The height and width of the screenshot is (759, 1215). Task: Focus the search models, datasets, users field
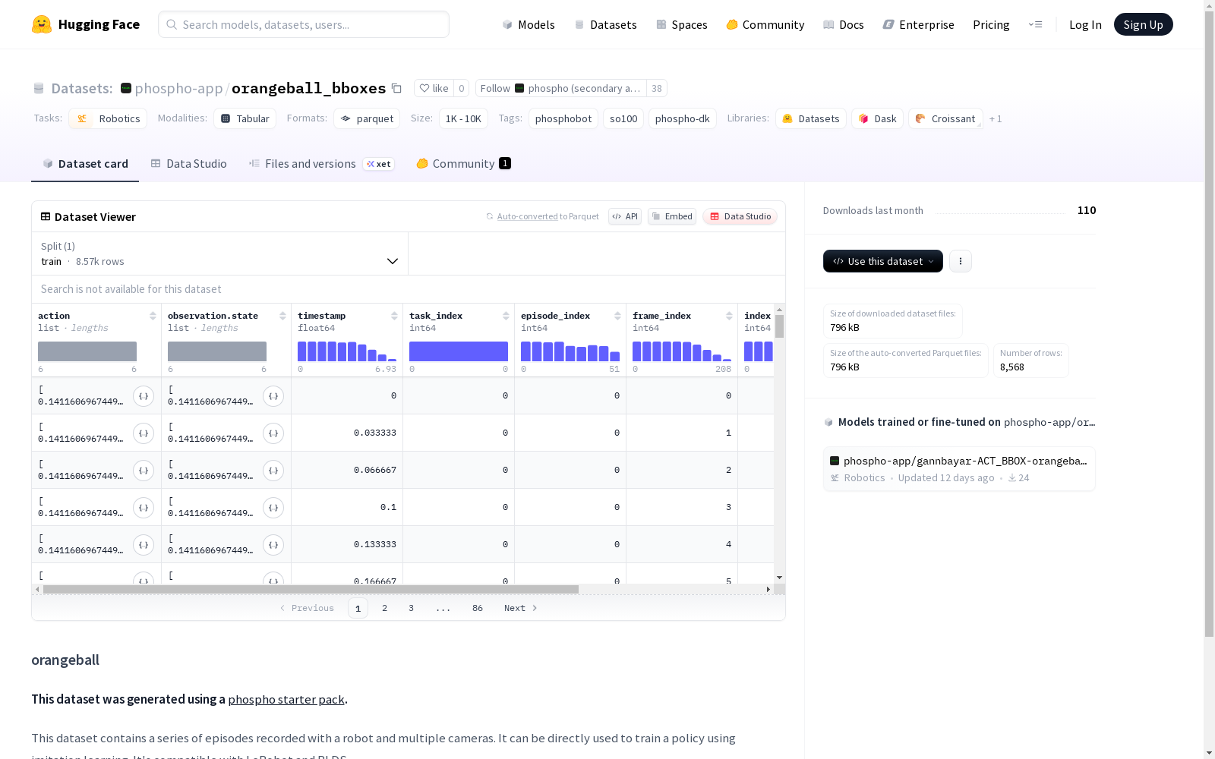(304, 24)
